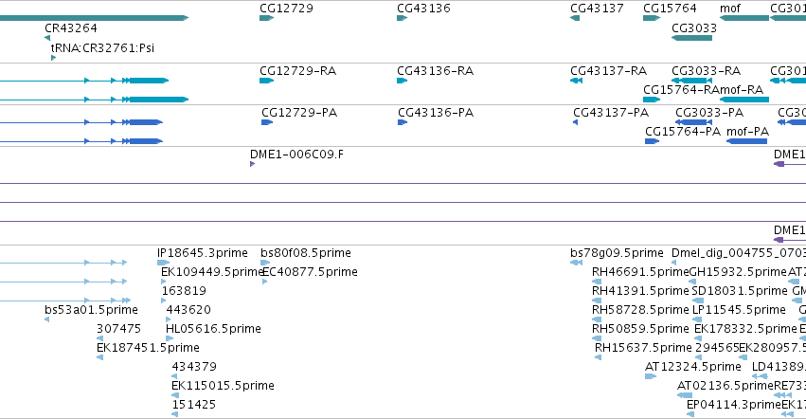Click the EK115015.5prime EST label
This screenshot has width=806, height=419.
[224, 385]
